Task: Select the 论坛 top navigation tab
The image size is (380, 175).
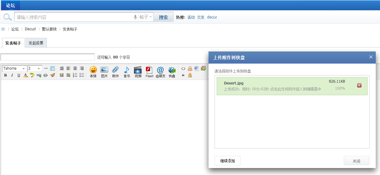Action: pyautogui.click(x=10, y=5)
